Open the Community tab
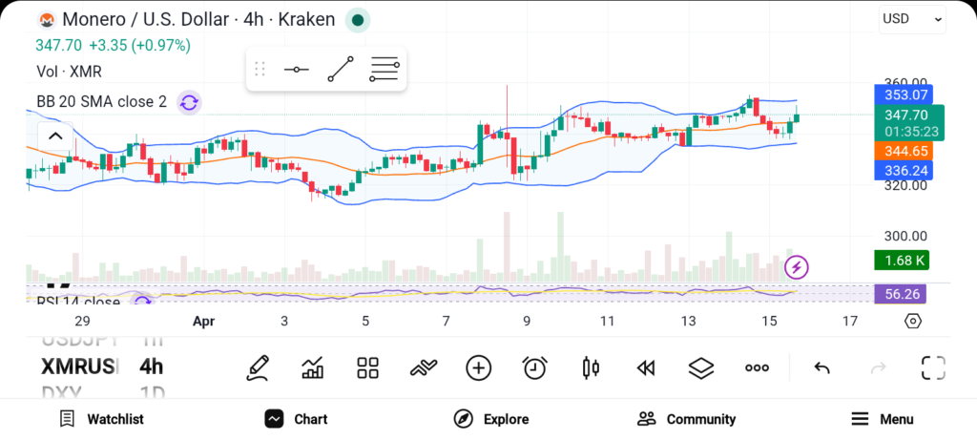This screenshot has height=440, width=977. click(686, 419)
